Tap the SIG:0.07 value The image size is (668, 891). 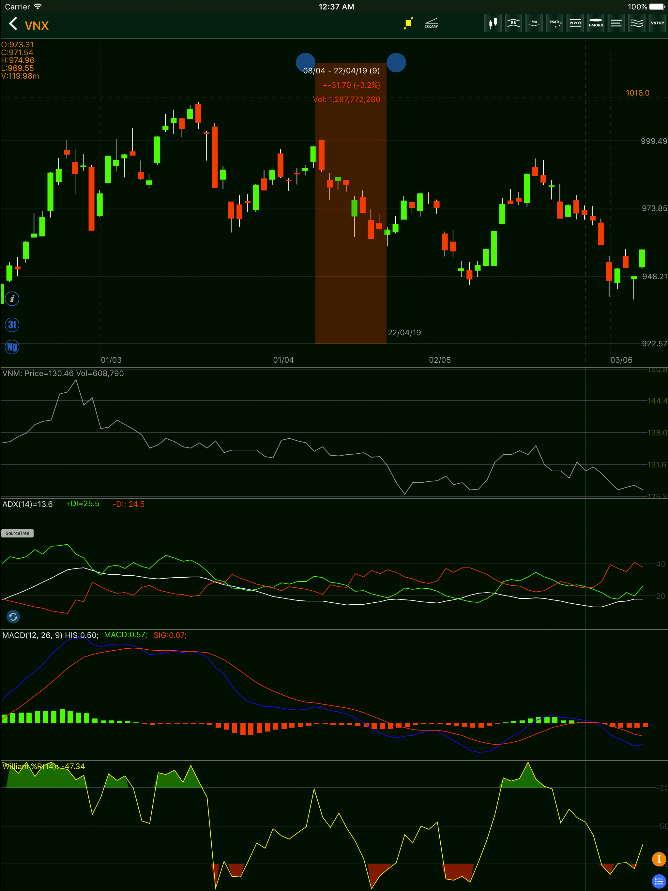click(170, 635)
